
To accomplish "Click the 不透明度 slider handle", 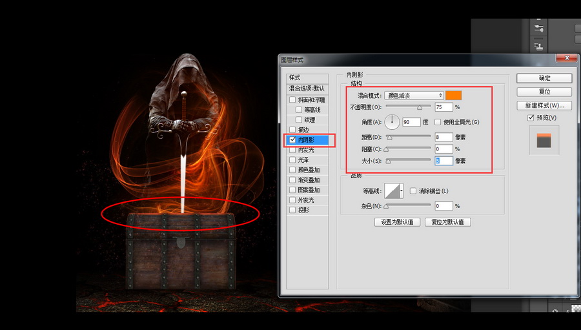I will pos(420,107).
